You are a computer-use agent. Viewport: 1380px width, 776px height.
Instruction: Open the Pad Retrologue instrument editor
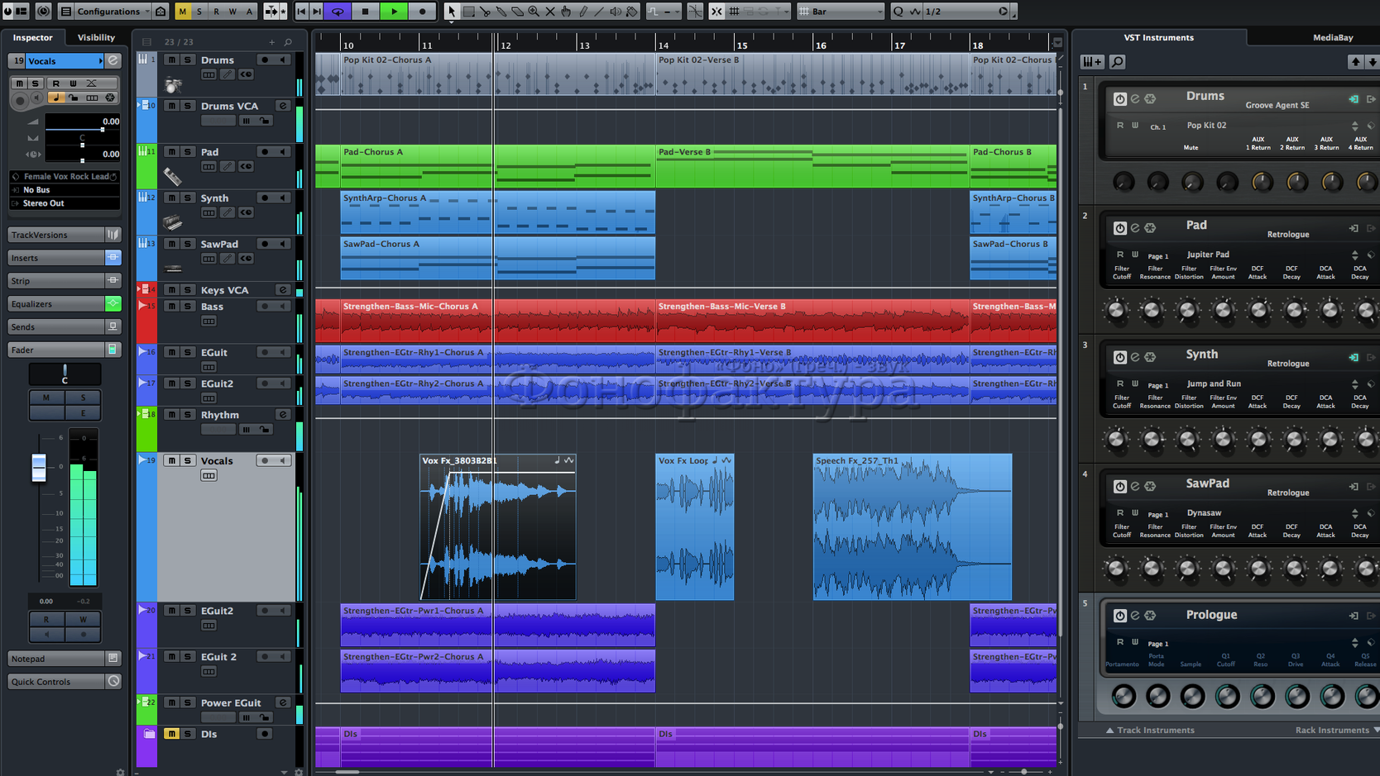pyautogui.click(x=1135, y=228)
